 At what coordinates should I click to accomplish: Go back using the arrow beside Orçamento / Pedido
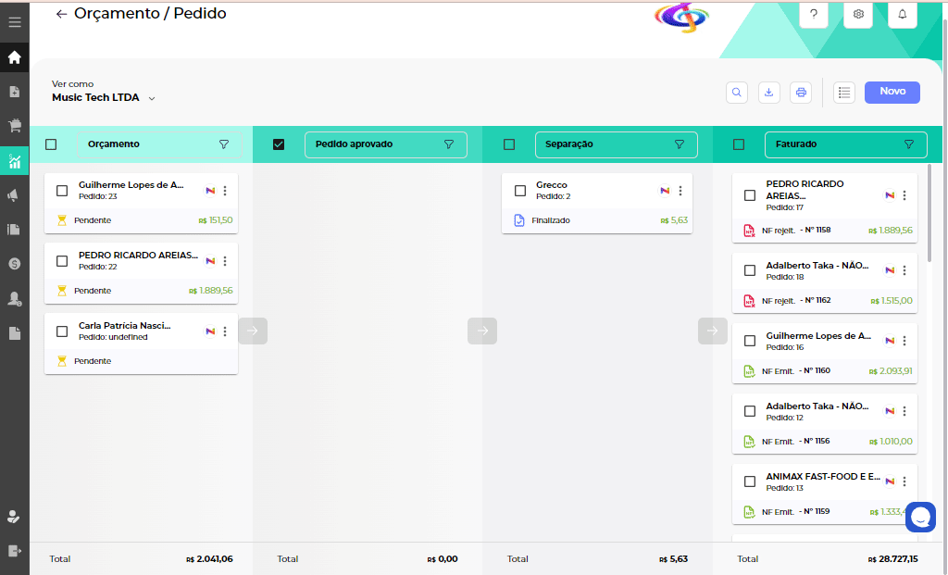click(61, 14)
